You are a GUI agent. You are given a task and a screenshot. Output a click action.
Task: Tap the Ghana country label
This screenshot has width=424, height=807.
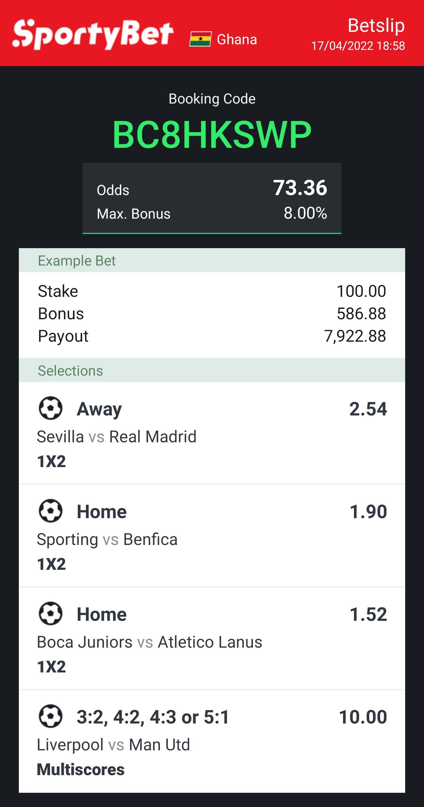tap(237, 40)
